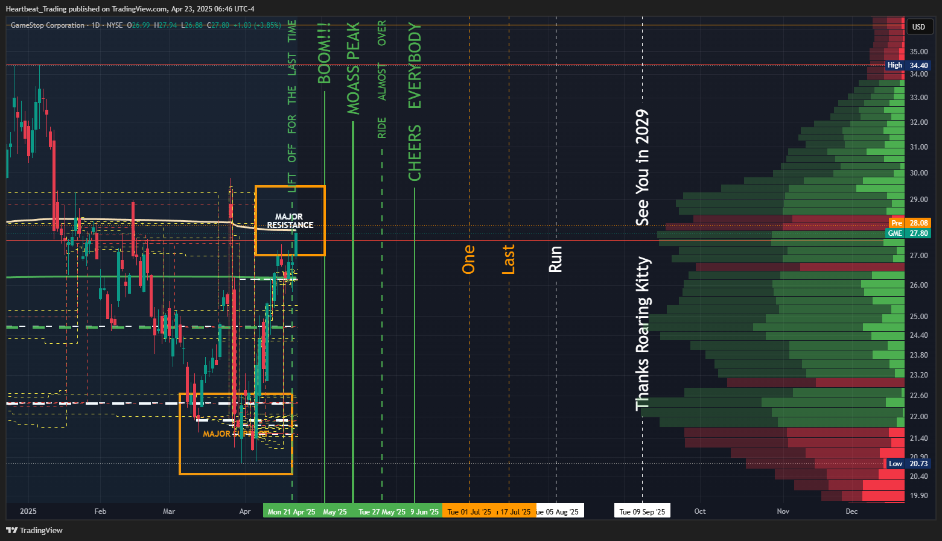942x541 pixels.
Task: Select the orange One text annotation
Action: [468, 259]
